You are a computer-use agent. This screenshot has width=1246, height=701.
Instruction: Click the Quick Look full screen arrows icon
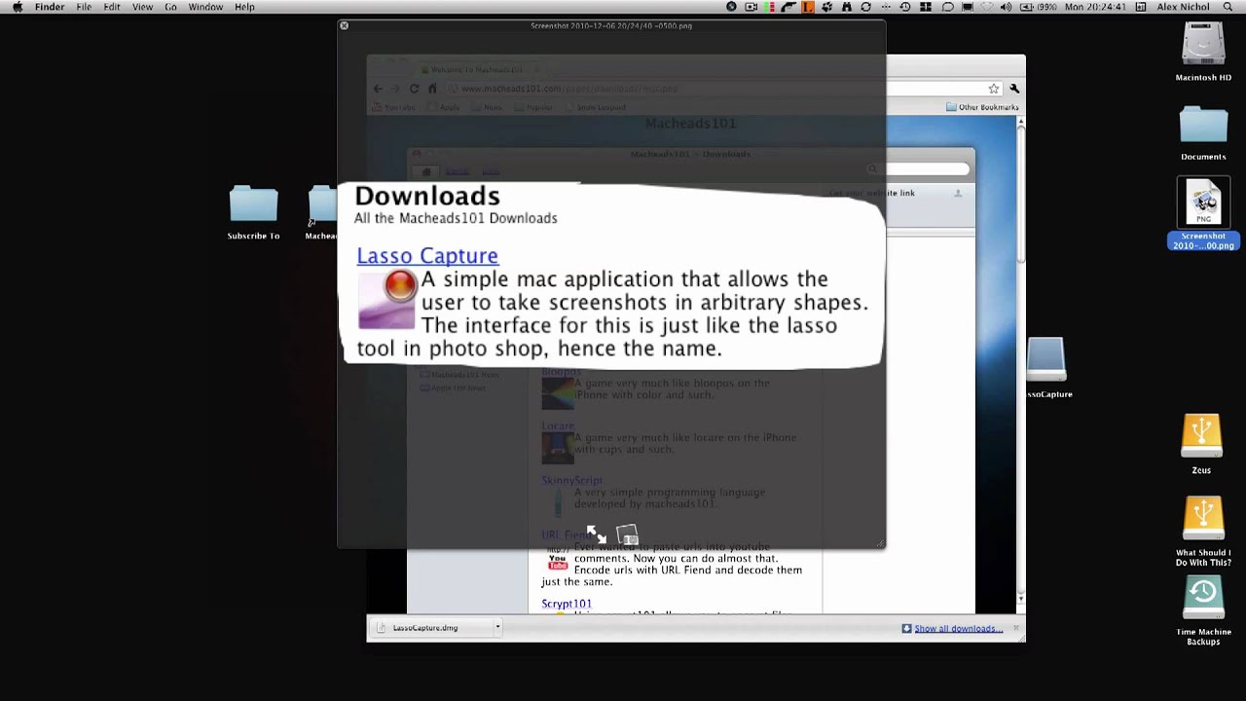[x=596, y=534]
